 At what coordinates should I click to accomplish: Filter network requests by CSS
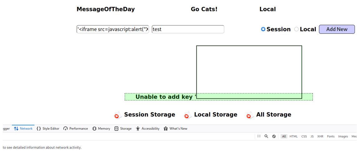pyautogui.click(x=304, y=136)
